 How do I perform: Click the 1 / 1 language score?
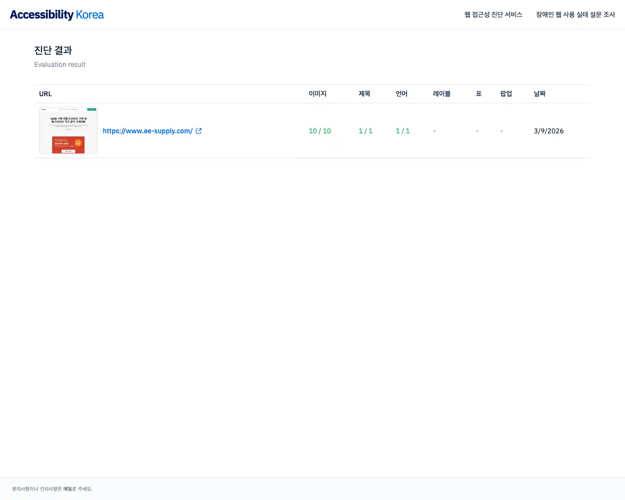[x=402, y=131]
